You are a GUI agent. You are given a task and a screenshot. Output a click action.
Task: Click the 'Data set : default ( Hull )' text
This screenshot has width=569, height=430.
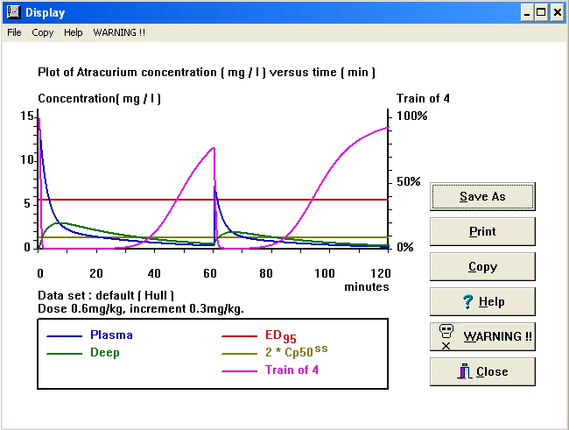107,296
